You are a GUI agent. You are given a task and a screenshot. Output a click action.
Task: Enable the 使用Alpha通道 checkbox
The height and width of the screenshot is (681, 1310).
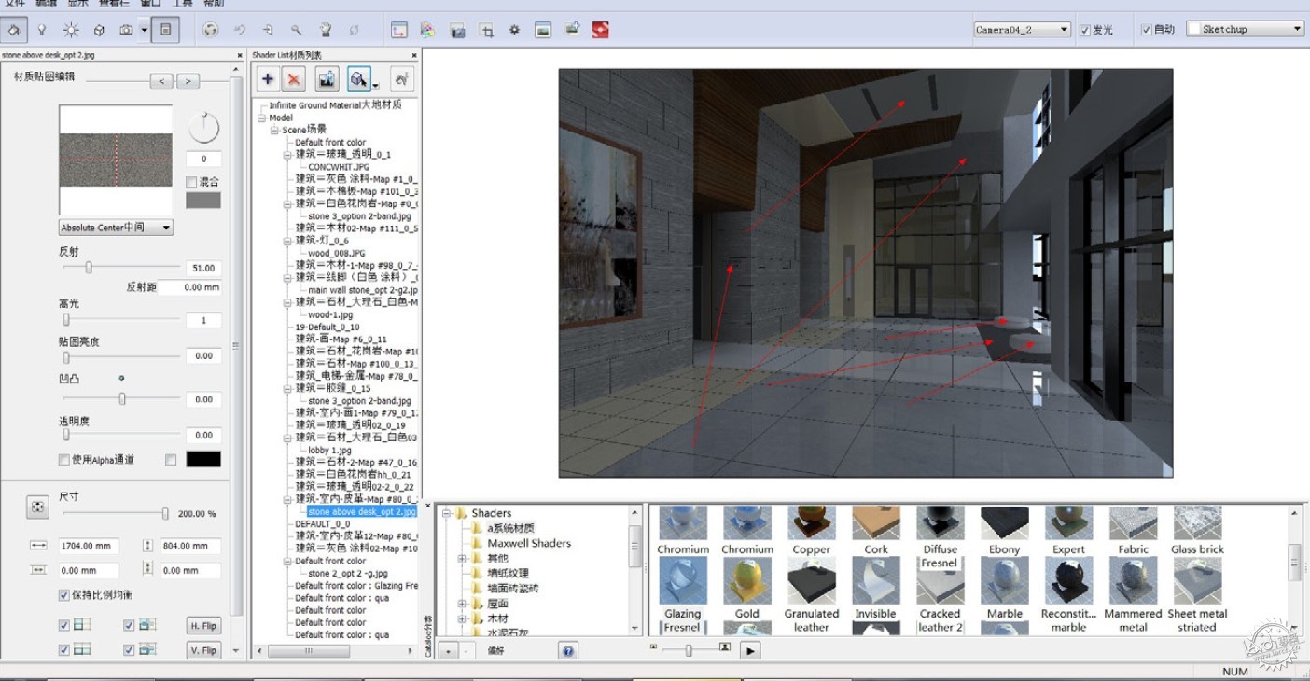pos(63,460)
